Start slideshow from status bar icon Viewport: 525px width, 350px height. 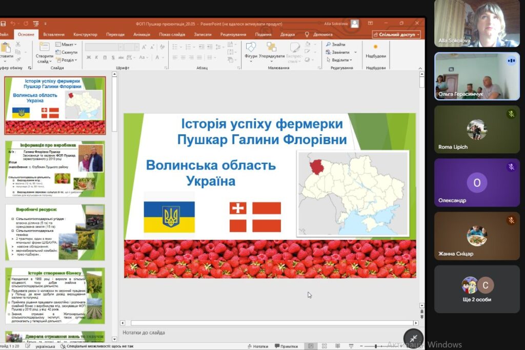point(351,346)
